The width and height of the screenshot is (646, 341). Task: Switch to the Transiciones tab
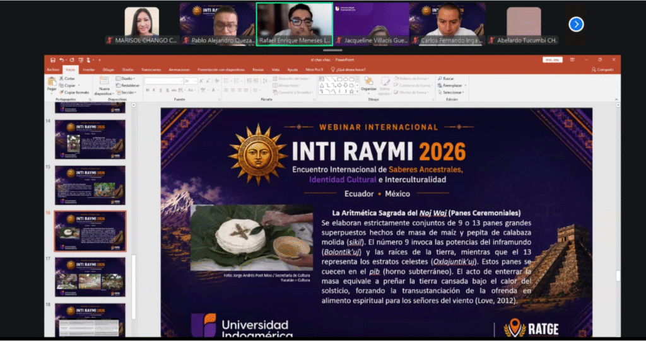[x=151, y=69]
